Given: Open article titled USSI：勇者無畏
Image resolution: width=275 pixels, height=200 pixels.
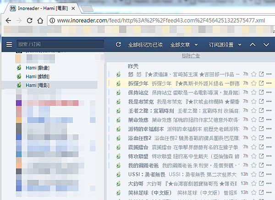Looking at the screenshot, I should point(147,174).
